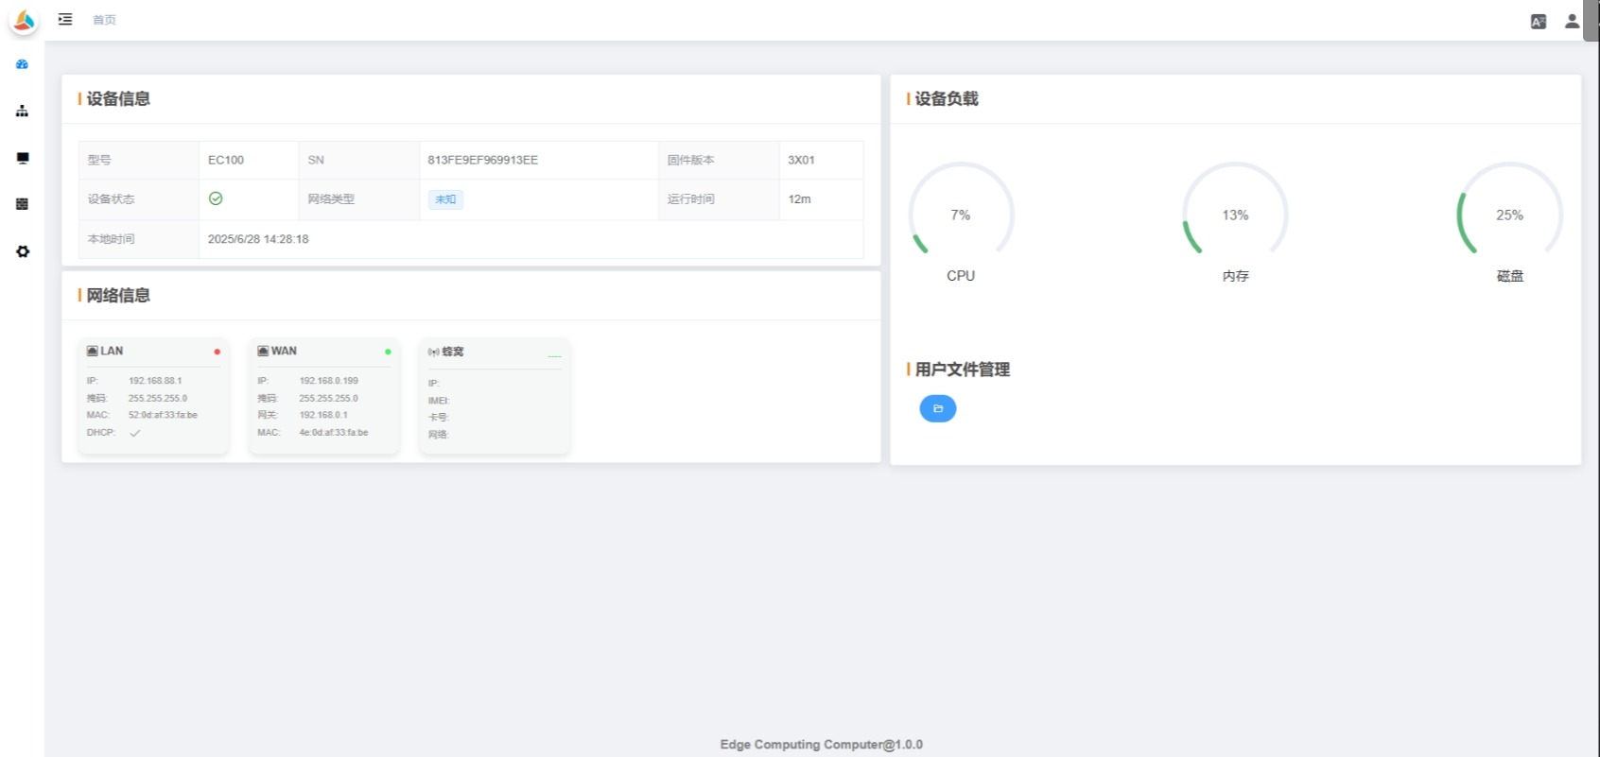Screen dimensions: 1600x757
Task: Collapse the sidebar with the menu-fold icon
Action: [65, 19]
